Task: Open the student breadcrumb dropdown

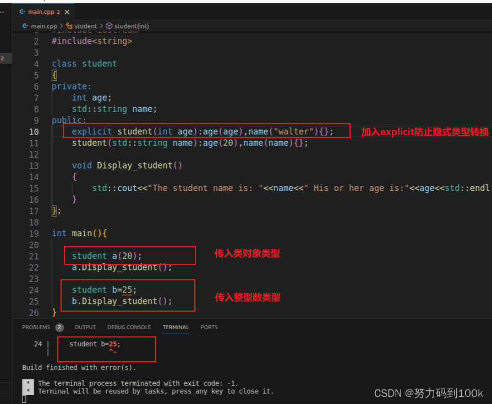Action: tap(85, 26)
